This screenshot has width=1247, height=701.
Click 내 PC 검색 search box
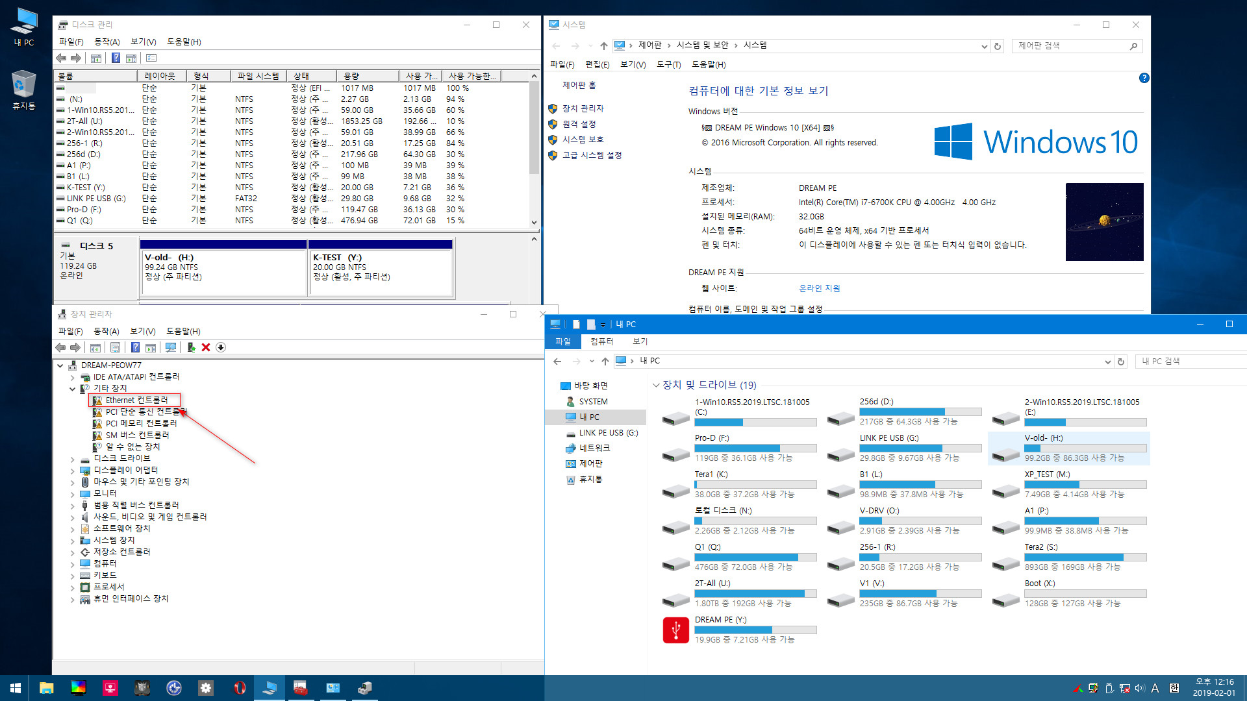(1191, 362)
